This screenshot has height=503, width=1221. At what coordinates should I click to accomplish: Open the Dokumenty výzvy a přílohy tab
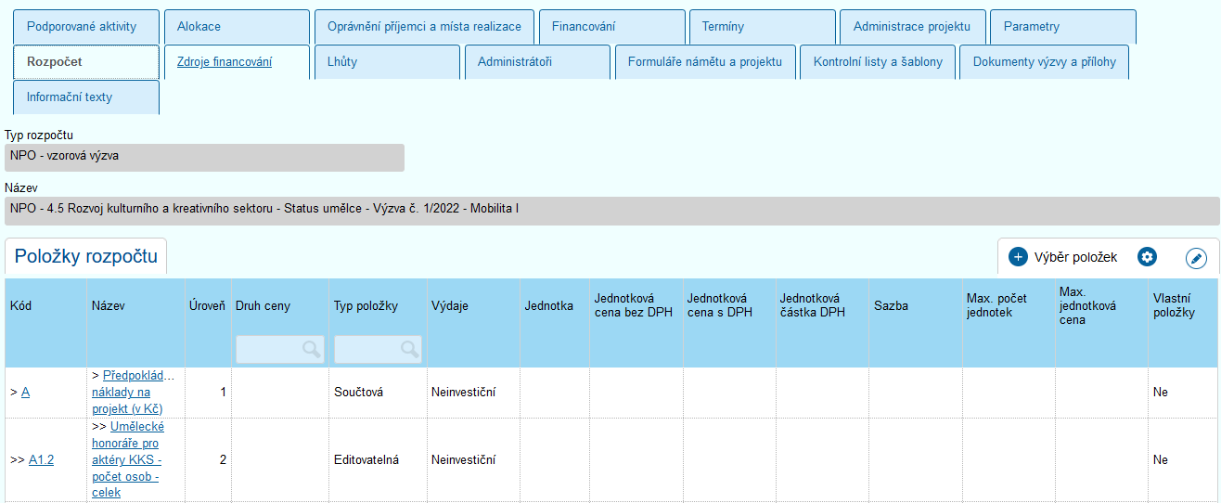point(1044,62)
